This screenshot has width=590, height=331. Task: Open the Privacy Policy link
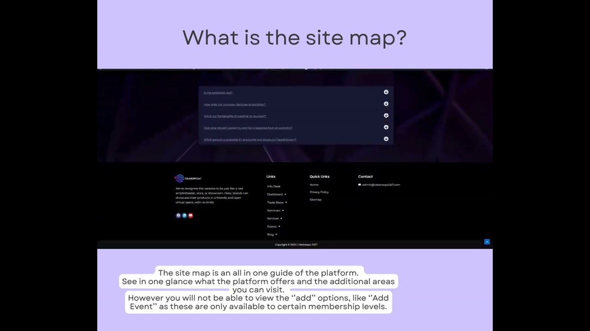319,192
